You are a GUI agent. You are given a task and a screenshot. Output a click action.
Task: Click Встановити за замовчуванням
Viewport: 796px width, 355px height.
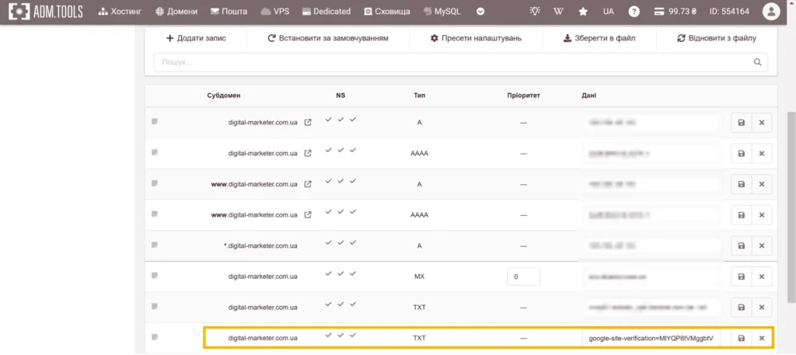(x=328, y=38)
